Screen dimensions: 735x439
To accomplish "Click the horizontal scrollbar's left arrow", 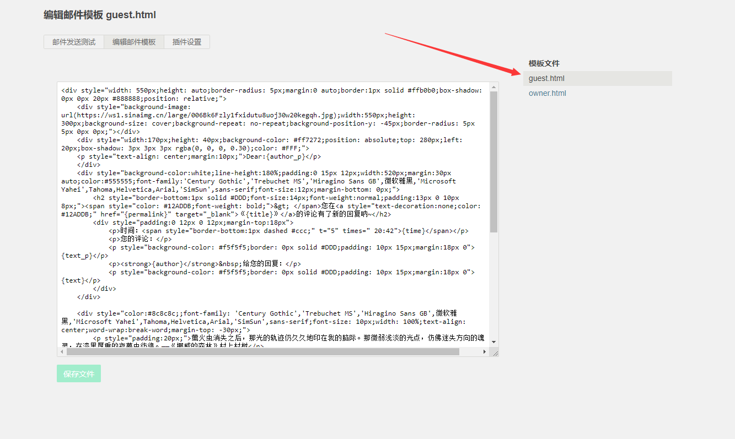I will (62, 351).
